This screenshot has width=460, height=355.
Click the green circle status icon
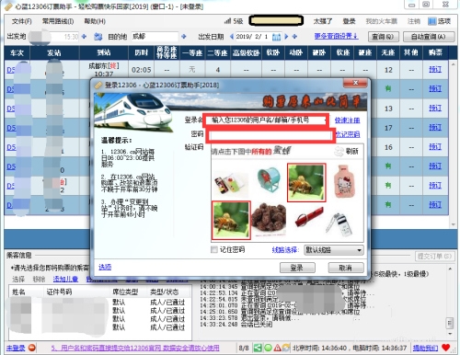pyautogui.click(x=268, y=348)
